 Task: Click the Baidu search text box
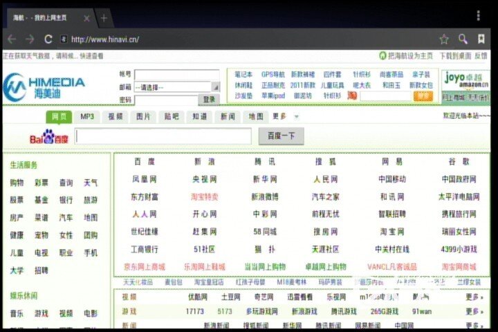point(163,136)
